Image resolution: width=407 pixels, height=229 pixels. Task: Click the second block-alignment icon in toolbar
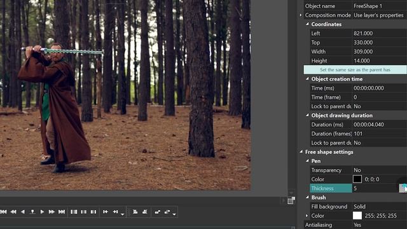pyautogui.click(x=145, y=212)
